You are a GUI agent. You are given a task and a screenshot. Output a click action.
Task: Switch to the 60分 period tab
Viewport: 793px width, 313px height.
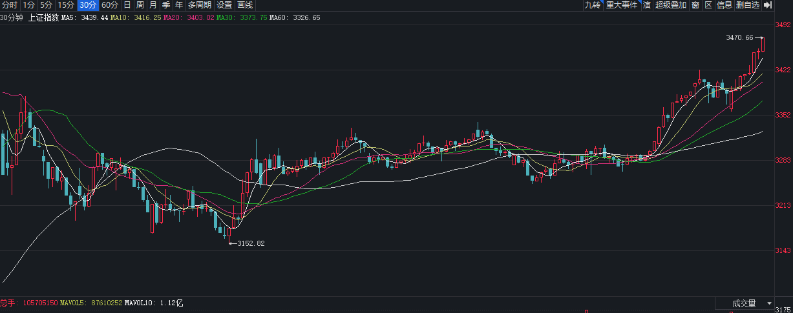click(110, 5)
